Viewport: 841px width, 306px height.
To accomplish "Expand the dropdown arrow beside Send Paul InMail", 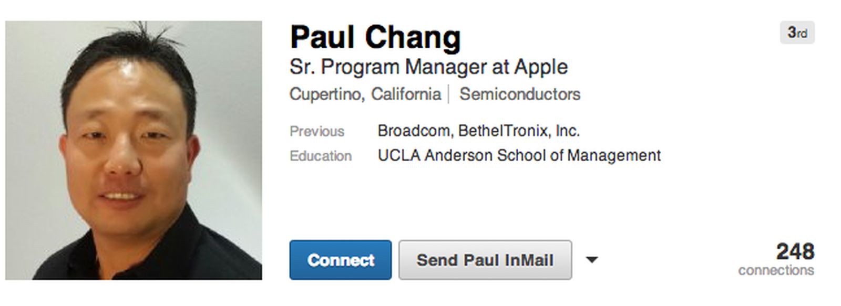I will (x=593, y=260).
